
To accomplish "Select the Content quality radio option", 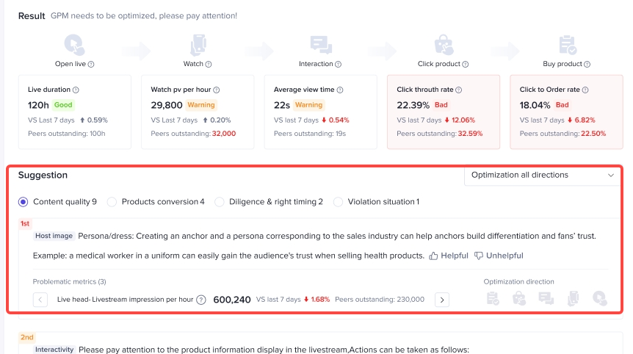I will 23,202.
